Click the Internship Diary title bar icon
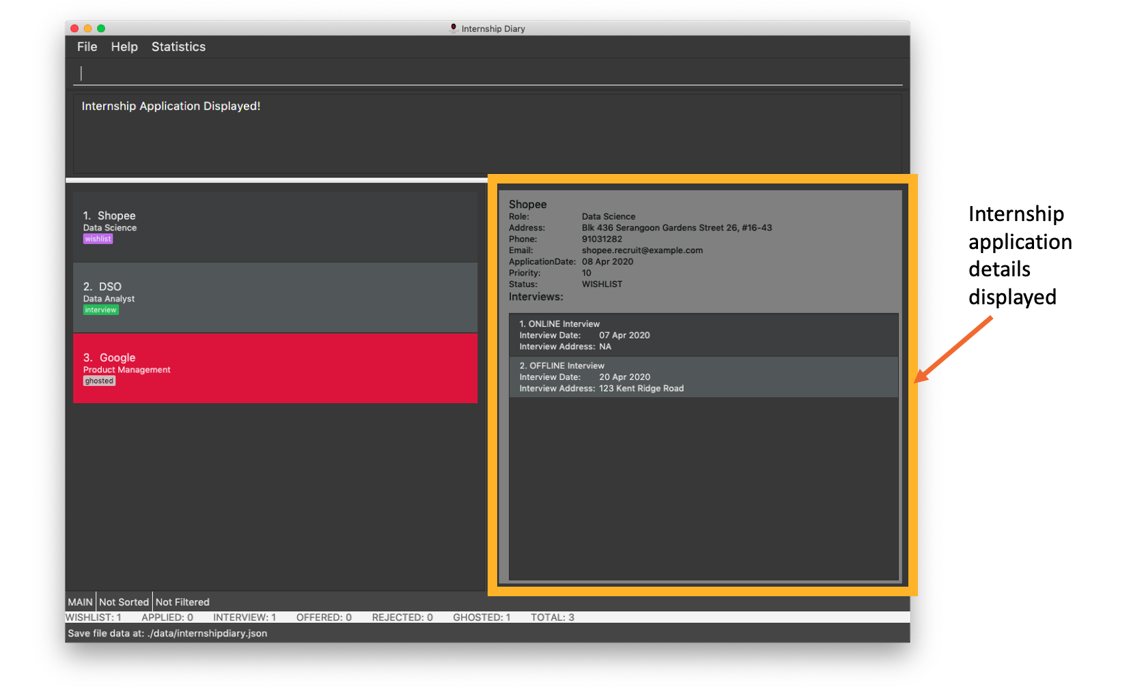Screen dimensions: 1131x689 [453, 28]
